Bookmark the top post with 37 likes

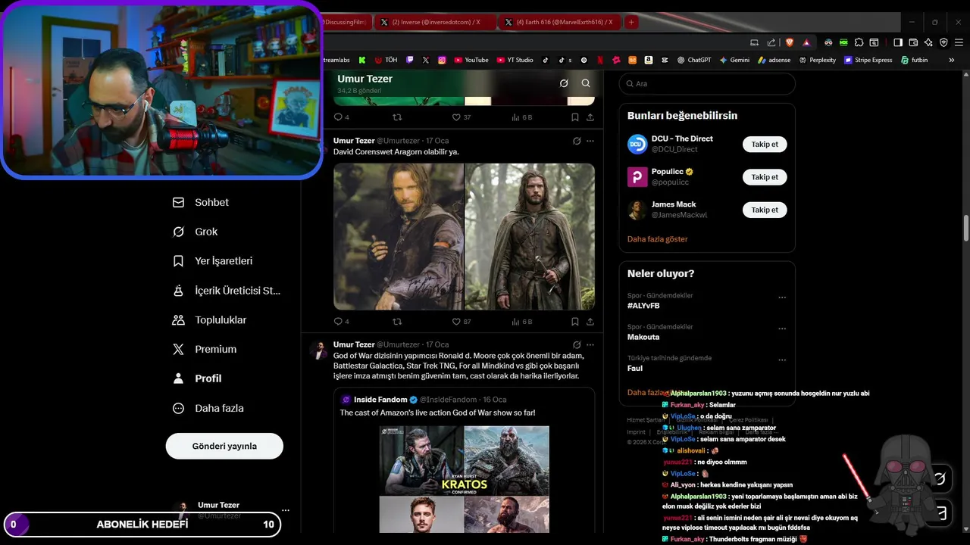[x=574, y=117]
